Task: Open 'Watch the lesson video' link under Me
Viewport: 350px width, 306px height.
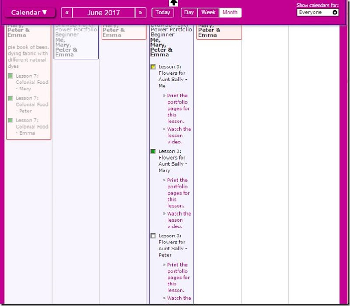Action: (178, 136)
